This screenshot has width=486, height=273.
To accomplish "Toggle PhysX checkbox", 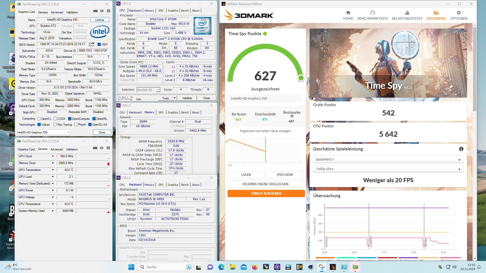I will pos(76,125).
